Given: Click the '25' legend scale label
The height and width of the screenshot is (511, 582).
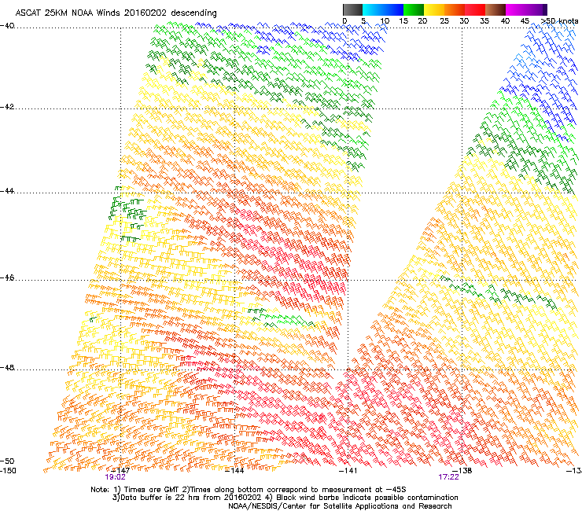Looking at the screenshot, I should pos(444,20).
